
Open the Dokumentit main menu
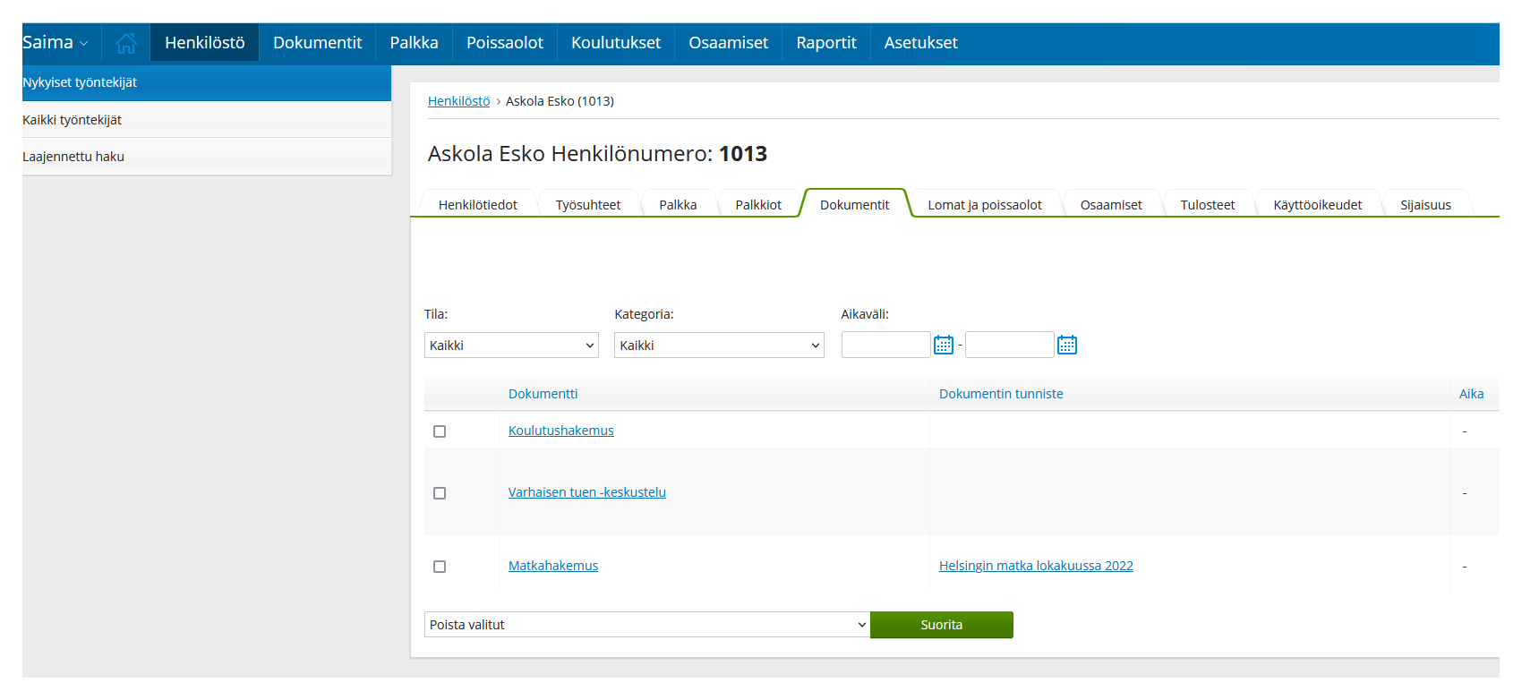point(318,43)
